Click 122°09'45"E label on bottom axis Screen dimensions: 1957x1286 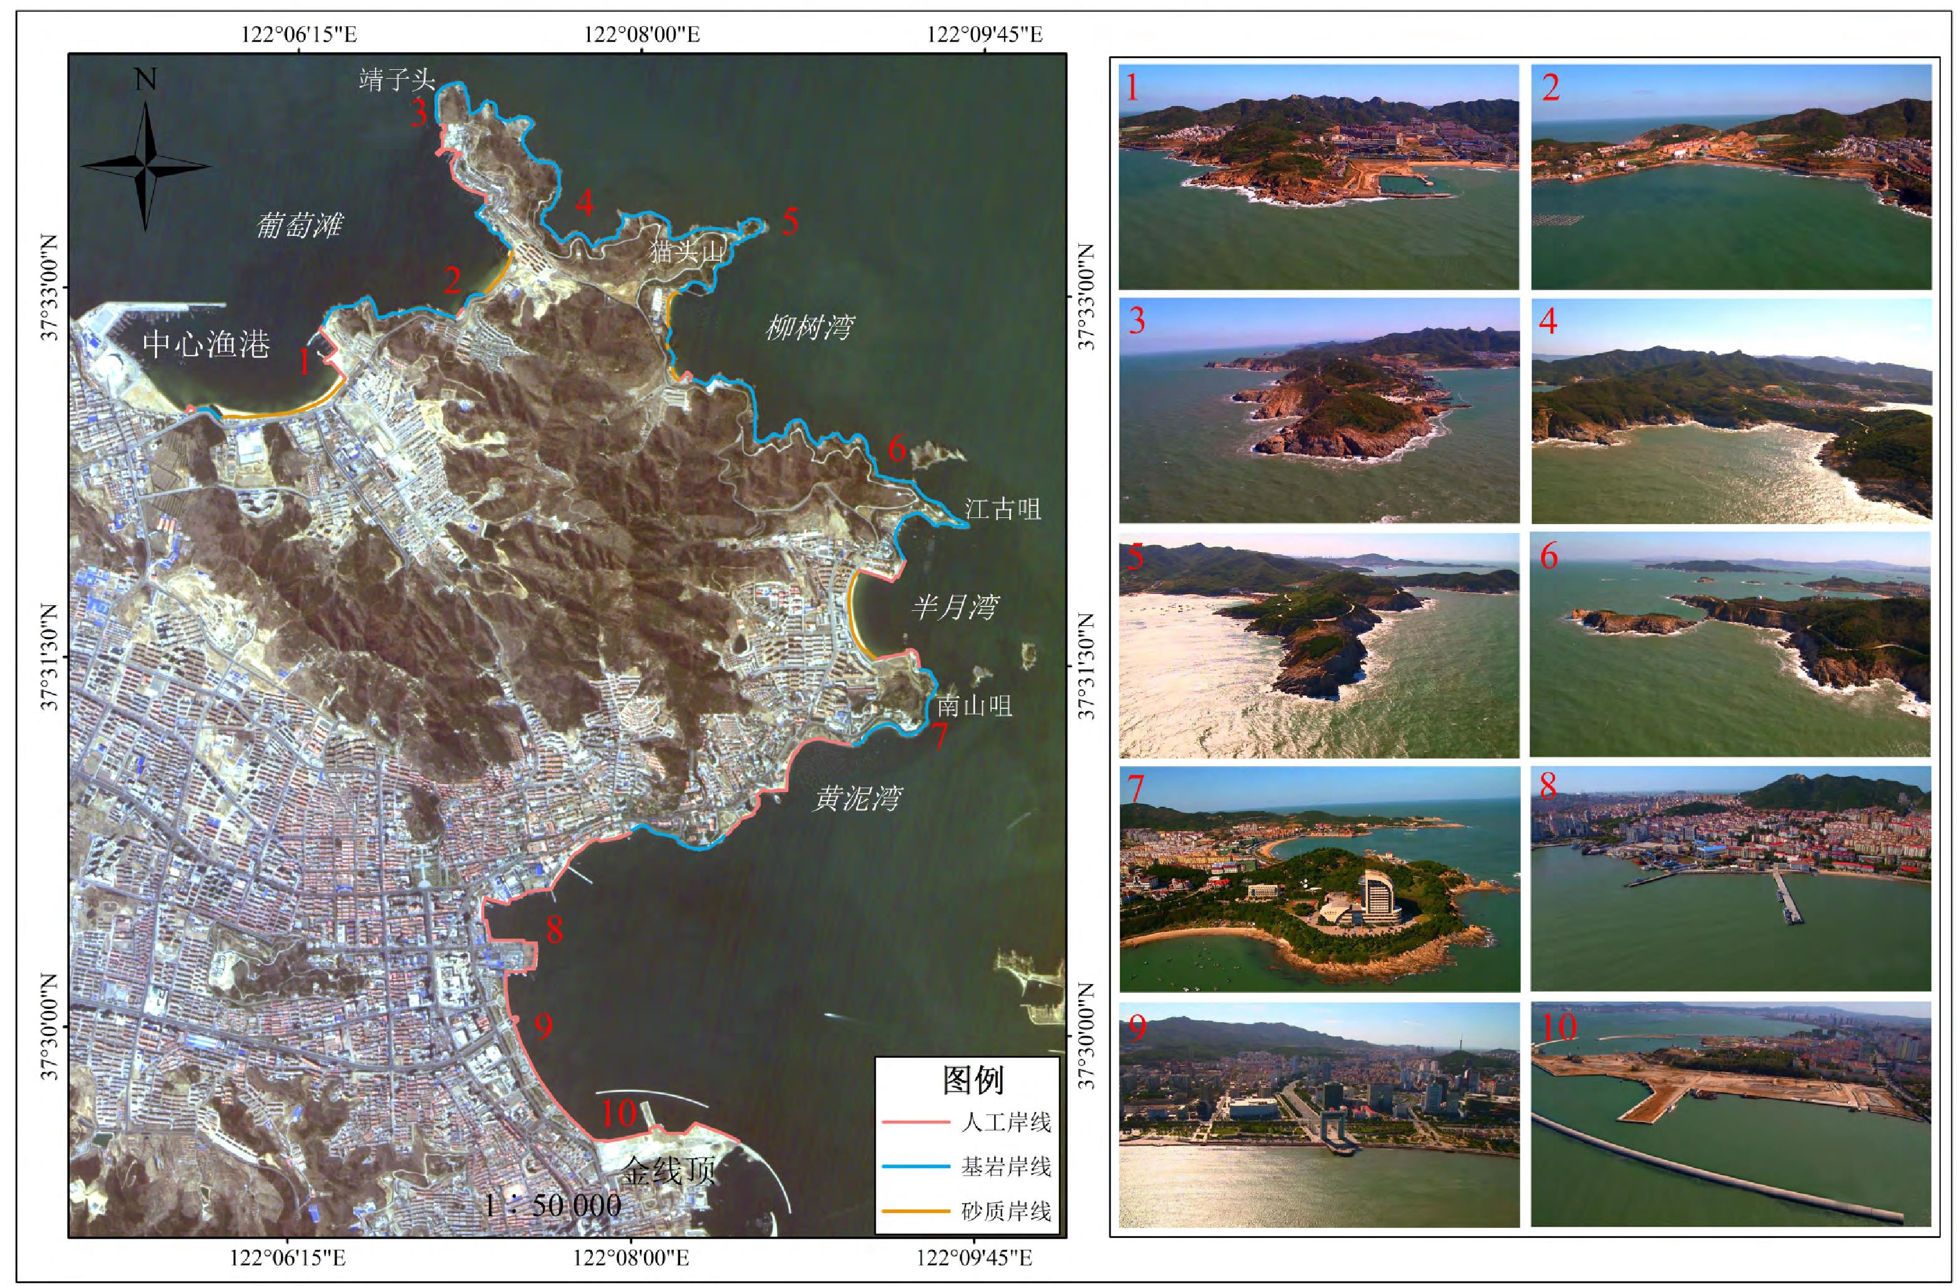[975, 1258]
